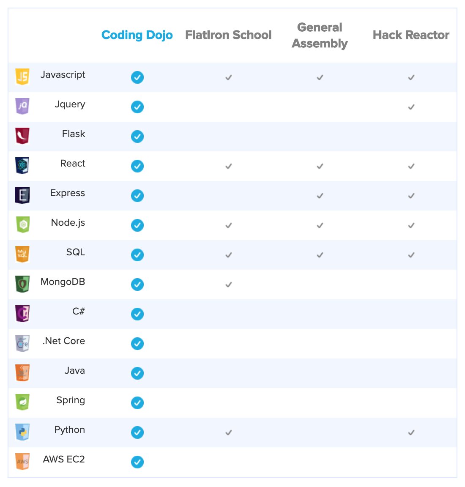Select the Coding Dojo column header
Screen dimensions: 465x487
(x=137, y=35)
